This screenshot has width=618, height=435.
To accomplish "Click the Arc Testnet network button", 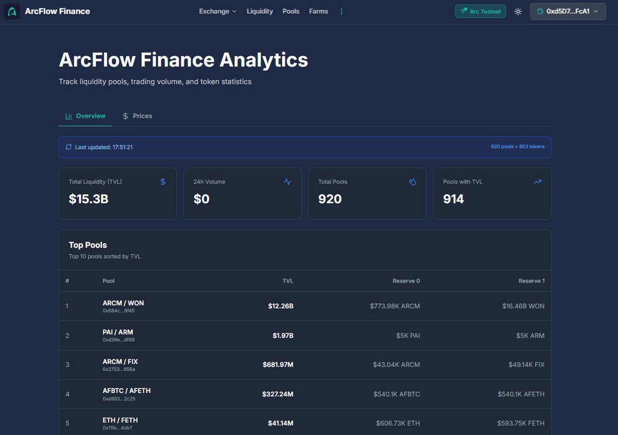I will pyautogui.click(x=480, y=11).
